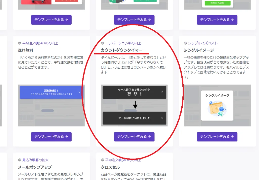Close the セール終了まで残りわずか banner preview

(x=162, y=92)
